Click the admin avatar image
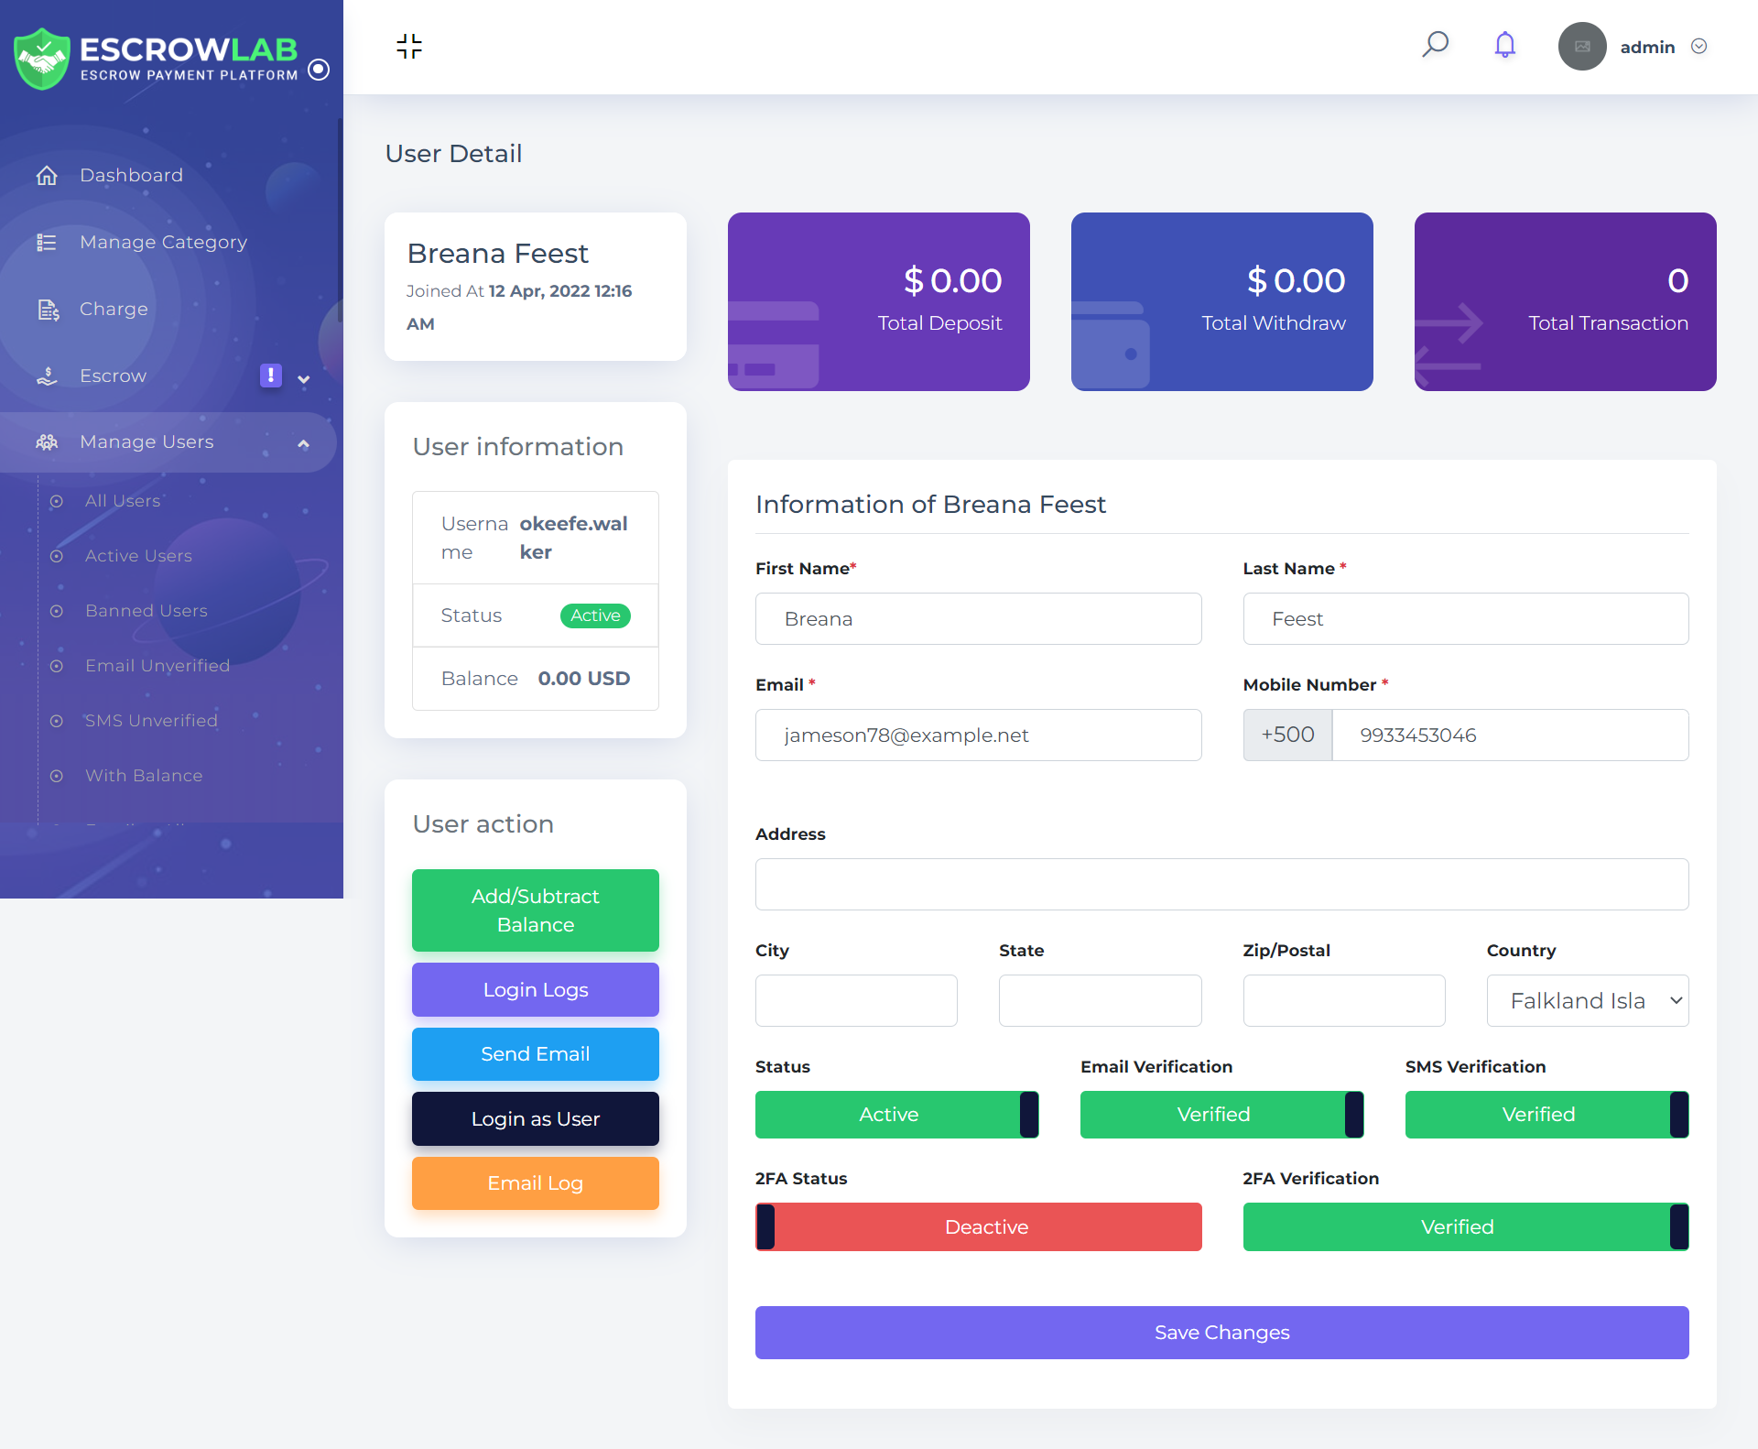This screenshot has width=1758, height=1449. coord(1582,47)
